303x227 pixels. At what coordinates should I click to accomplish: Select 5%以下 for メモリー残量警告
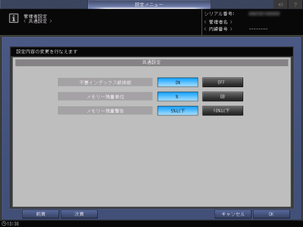[178, 111]
